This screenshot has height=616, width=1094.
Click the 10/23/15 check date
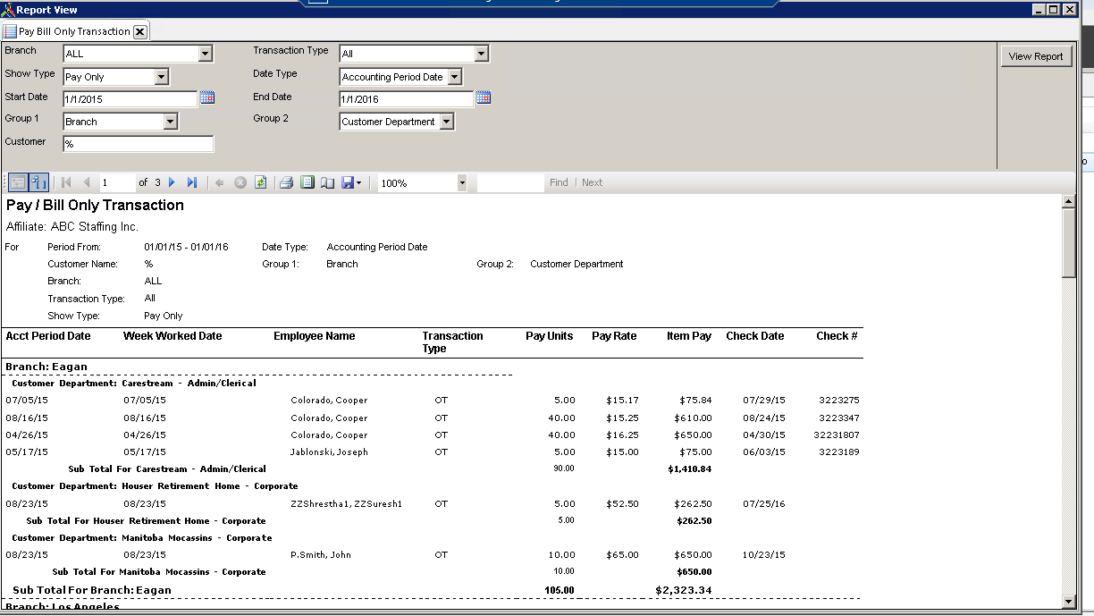(764, 555)
